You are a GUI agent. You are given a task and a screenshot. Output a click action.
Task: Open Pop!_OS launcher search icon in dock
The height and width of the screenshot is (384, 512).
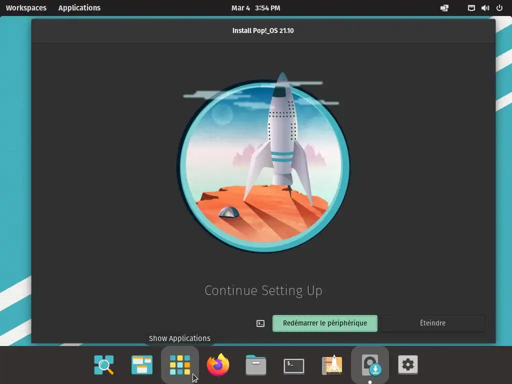tap(104, 364)
